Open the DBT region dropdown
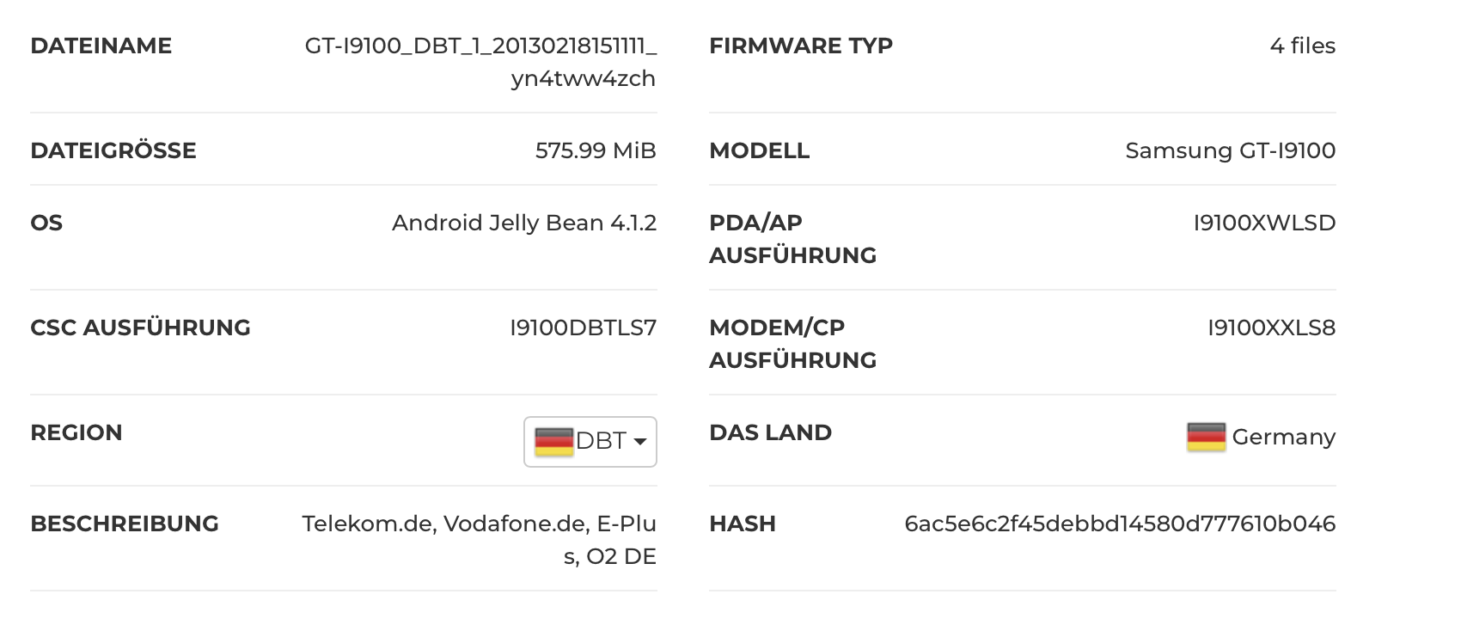 point(590,442)
